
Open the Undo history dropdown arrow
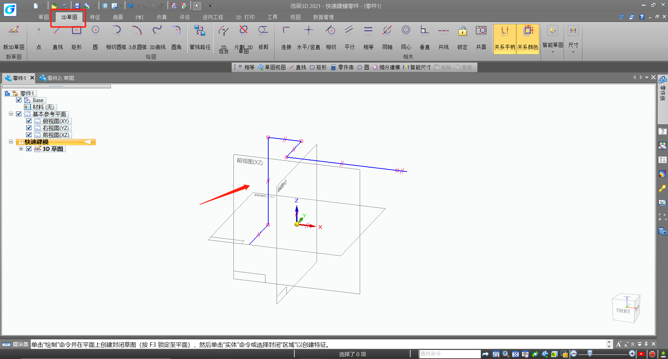138,6
